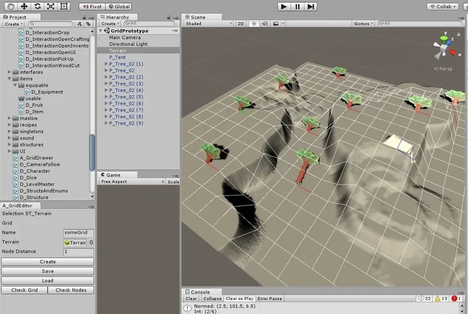This screenshot has height=314, width=468.
Task: Select A_GridDrawer script icon
Action: [x=16, y=158]
